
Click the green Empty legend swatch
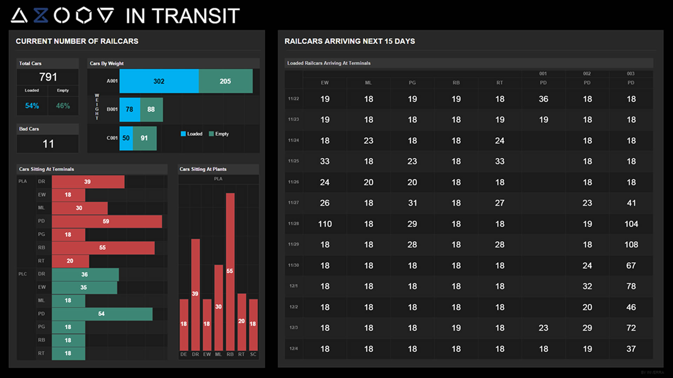(211, 134)
